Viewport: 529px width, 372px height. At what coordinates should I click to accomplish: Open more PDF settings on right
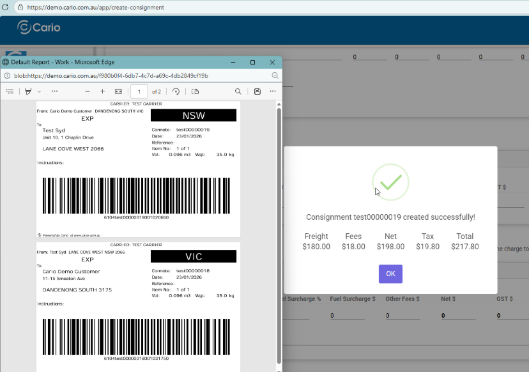tap(273, 91)
